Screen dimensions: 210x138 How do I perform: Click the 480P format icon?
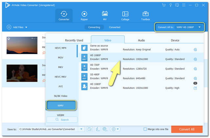click(x=84, y=77)
